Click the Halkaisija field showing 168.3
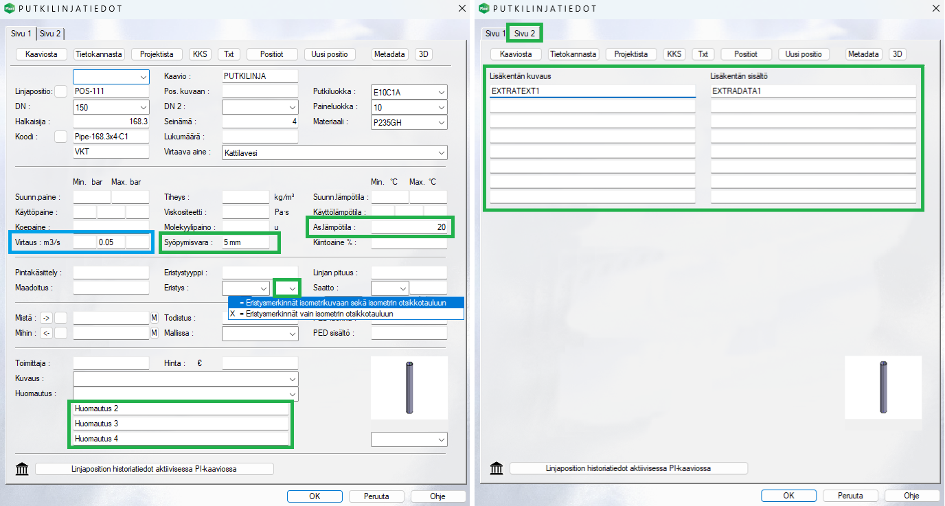Screen dimensions: 945x506 click(x=111, y=122)
